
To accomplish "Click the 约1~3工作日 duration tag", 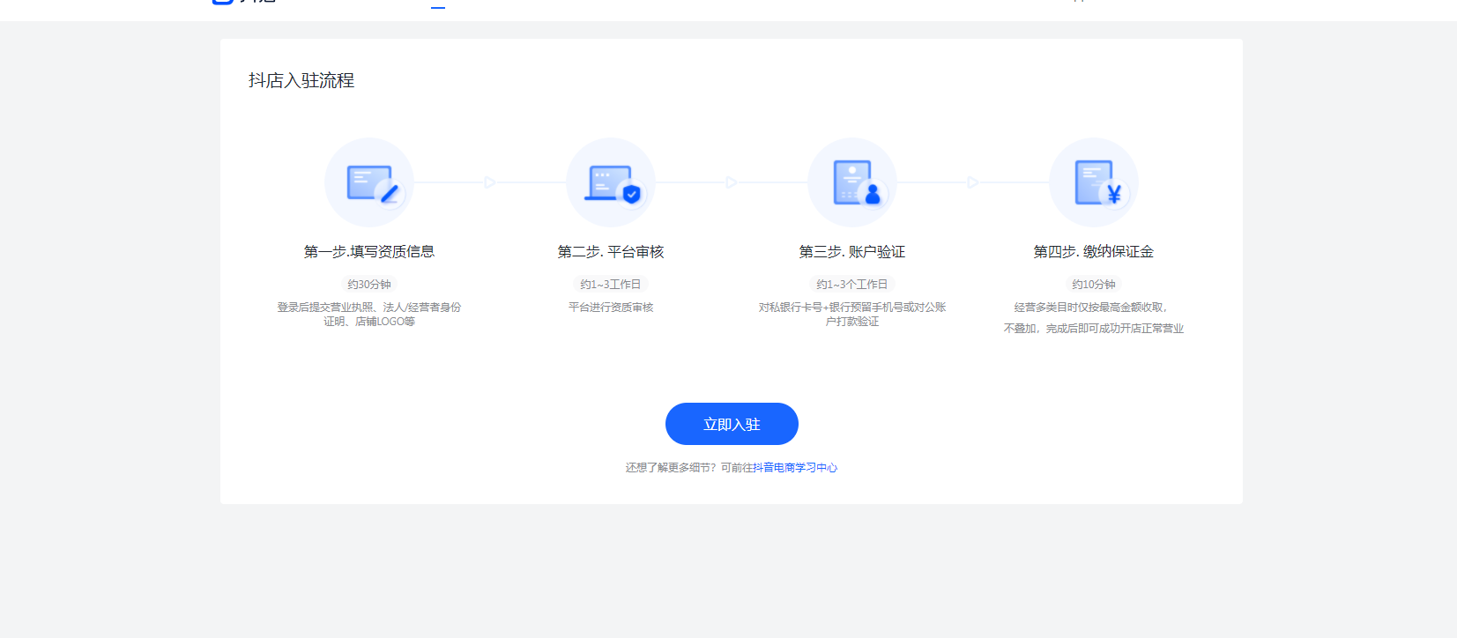I will click(x=611, y=285).
